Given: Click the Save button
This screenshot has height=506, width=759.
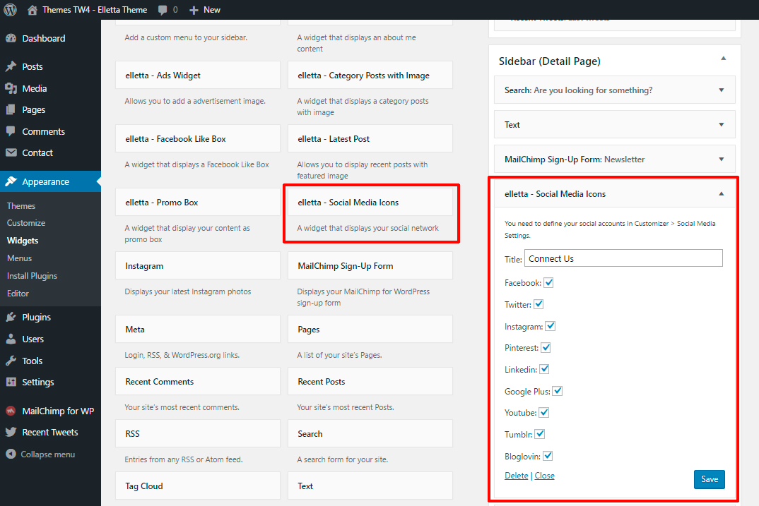Looking at the screenshot, I should tap(709, 479).
